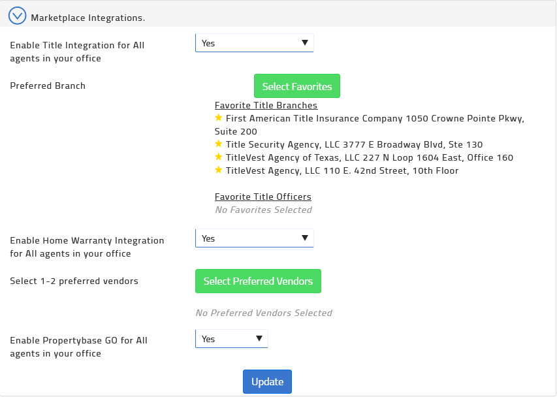Toggle favorite status for Title Security Agency

click(219, 144)
